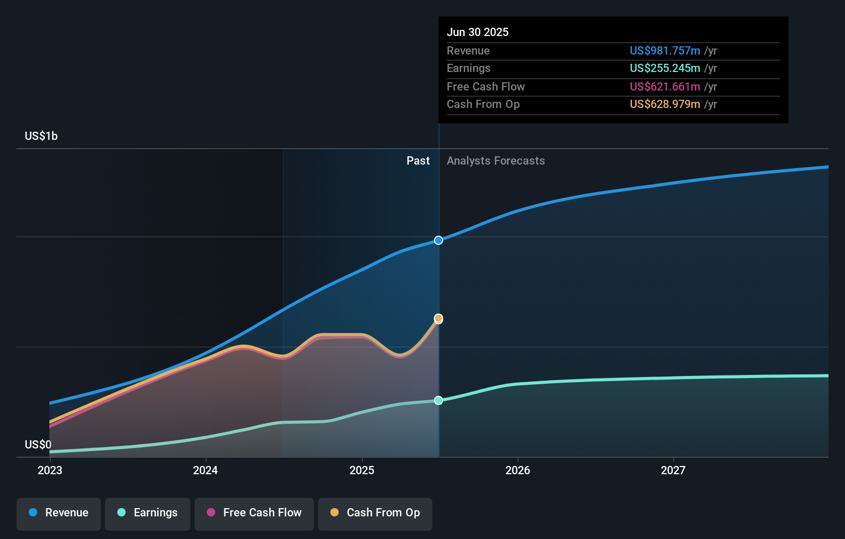The height and width of the screenshot is (539, 845).
Task: Click the teal Earnings legend dot
Action: [x=120, y=513]
